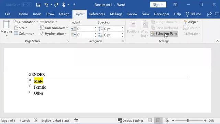Click the macro recording icon
The height and width of the screenshot is (124, 220).
pos(76,120)
